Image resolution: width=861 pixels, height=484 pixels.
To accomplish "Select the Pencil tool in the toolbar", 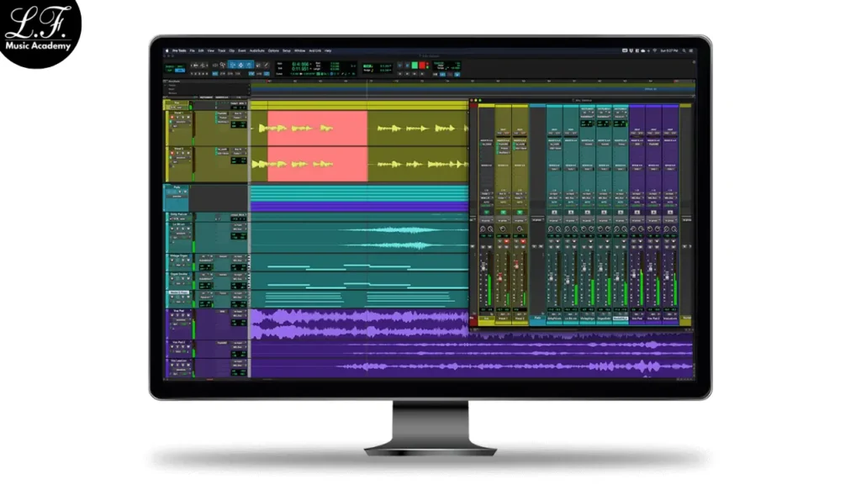I will (x=267, y=65).
